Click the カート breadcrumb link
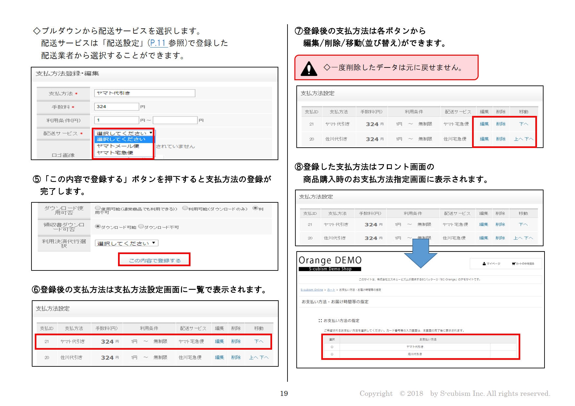 coord(331,290)
